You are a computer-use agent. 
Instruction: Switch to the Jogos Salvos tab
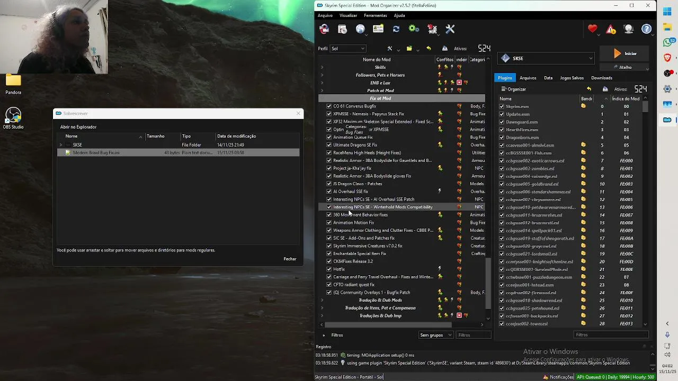coord(572,78)
